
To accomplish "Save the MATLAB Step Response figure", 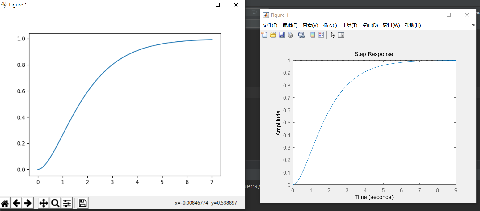I will click(282, 35).
